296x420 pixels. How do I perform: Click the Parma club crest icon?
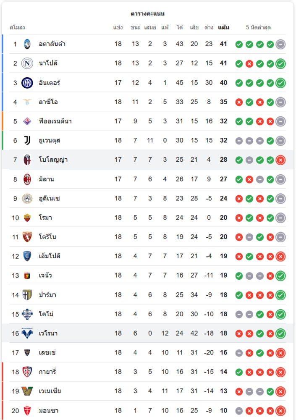(x=27, y=295)
